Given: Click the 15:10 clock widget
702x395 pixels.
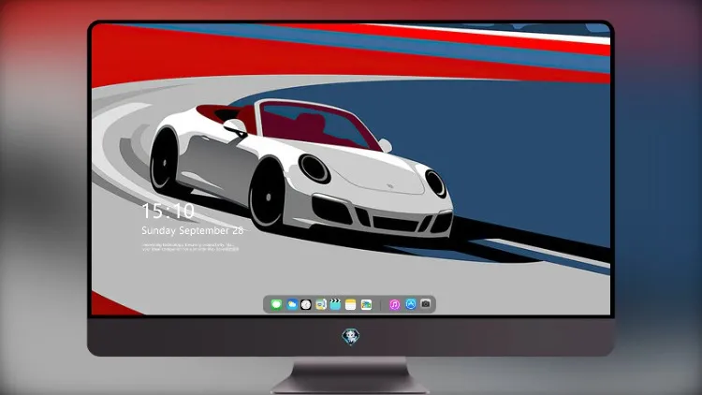Looking at the screenshot, I should click(x=168, y=211).
